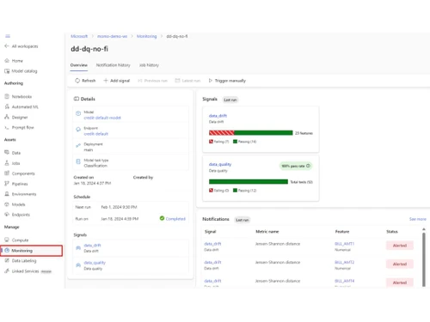This screenshot has width=430, height=322.
Task: Open Designer section
Action: point(20,117)
